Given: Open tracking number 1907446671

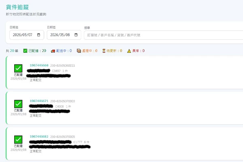Looking at the screenshot, I should [39, 101].
